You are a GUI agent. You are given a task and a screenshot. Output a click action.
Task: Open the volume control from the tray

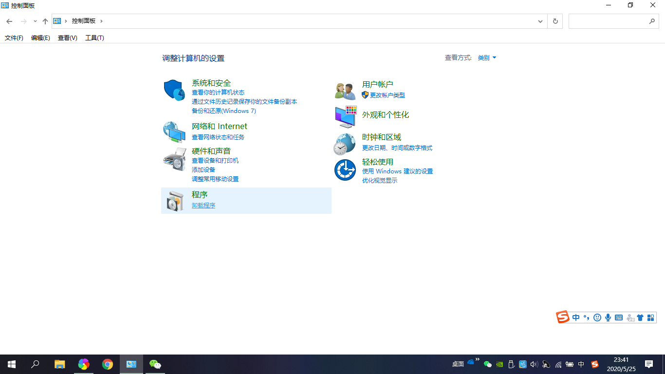tap(534, 364)
